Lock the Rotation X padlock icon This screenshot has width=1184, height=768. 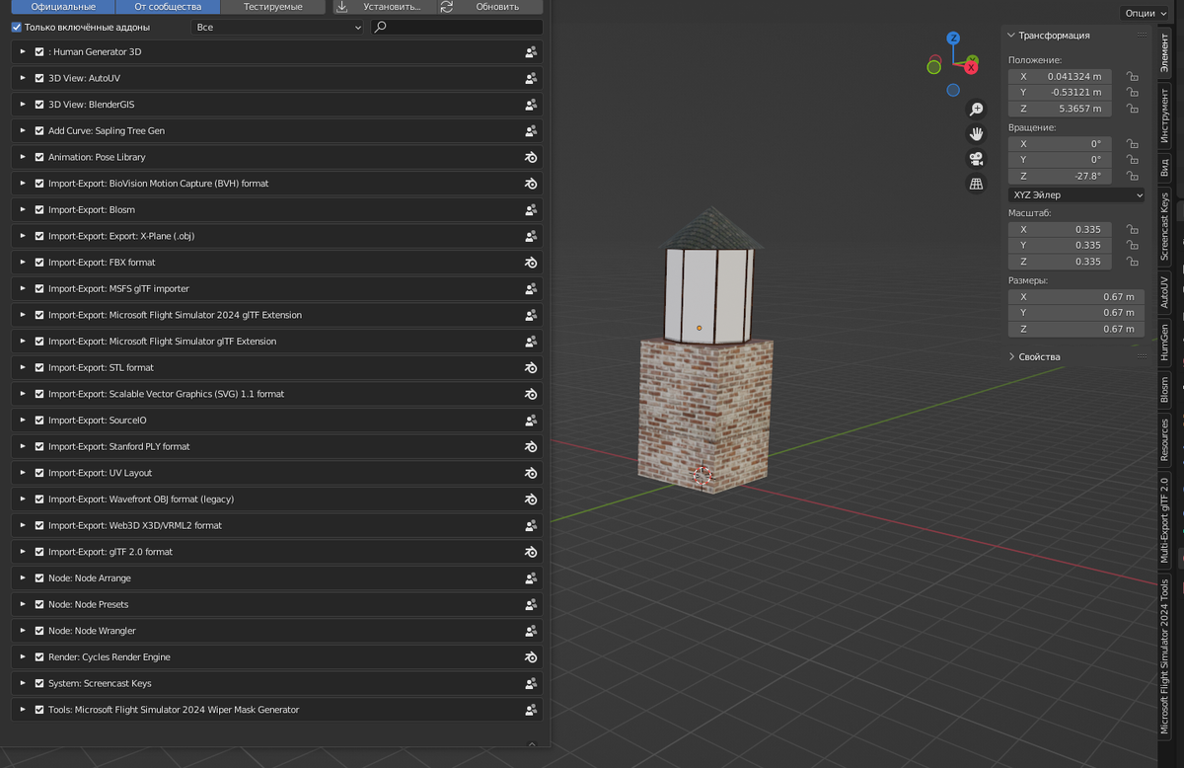(1133, 144)
